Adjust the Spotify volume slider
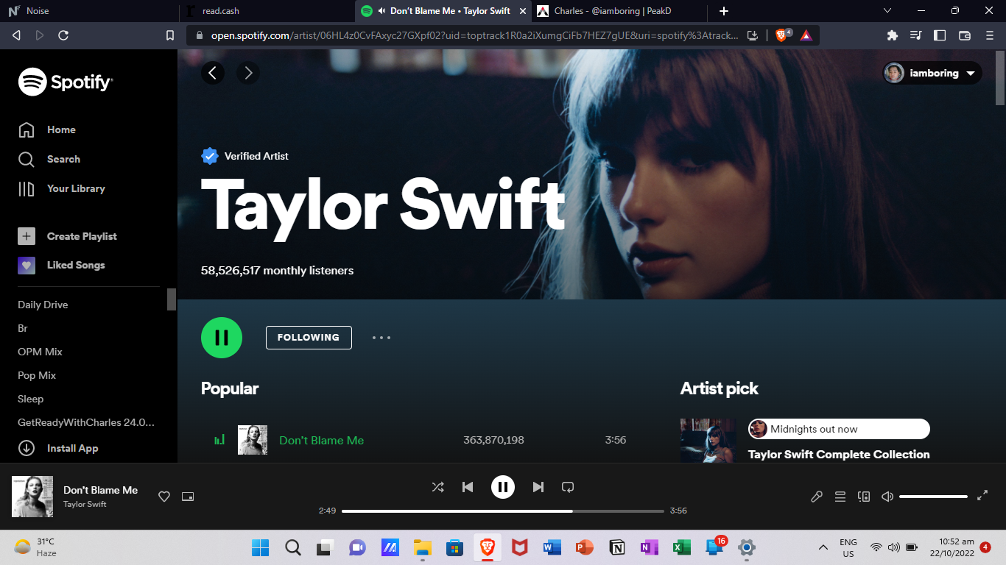Viewport: 1006px width, 565px height. 933,497
